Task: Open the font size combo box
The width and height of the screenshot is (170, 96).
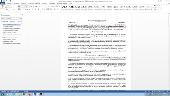Action: [x=28, y=6]
